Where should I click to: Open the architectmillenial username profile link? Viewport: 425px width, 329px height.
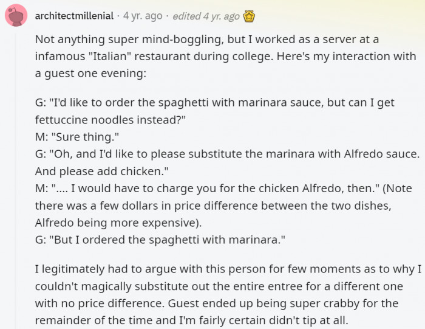(x=73, y=16)
